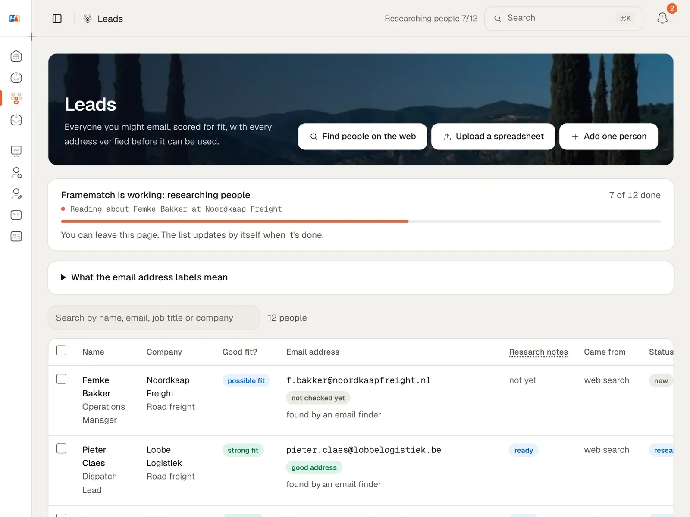Click the 'not checked yet' label
Image resolution: width=690 pixels, height=517 pixels.
tap(318, 398)
